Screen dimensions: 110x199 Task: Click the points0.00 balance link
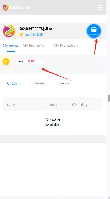pos(34,35)
